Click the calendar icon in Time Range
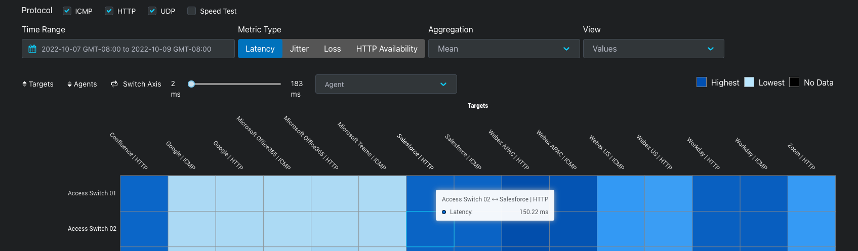Image resolution: width=858 pixels, height=251 pixels. 32,49
